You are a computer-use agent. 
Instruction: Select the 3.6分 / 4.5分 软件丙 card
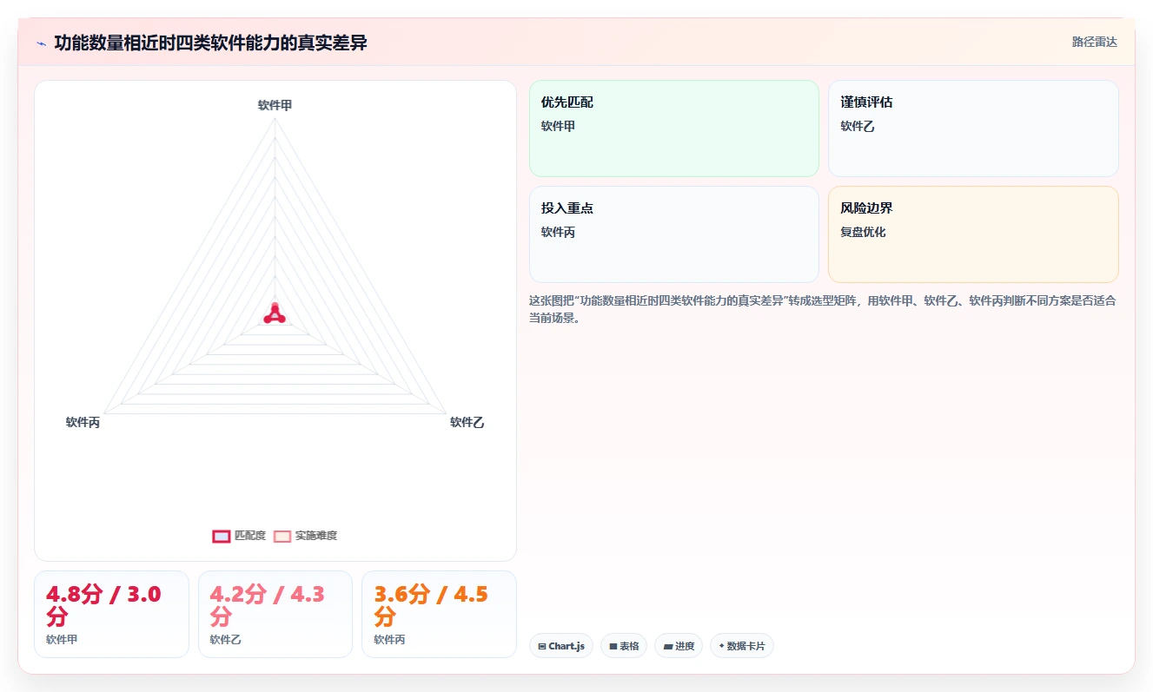[x=439, y=614]
